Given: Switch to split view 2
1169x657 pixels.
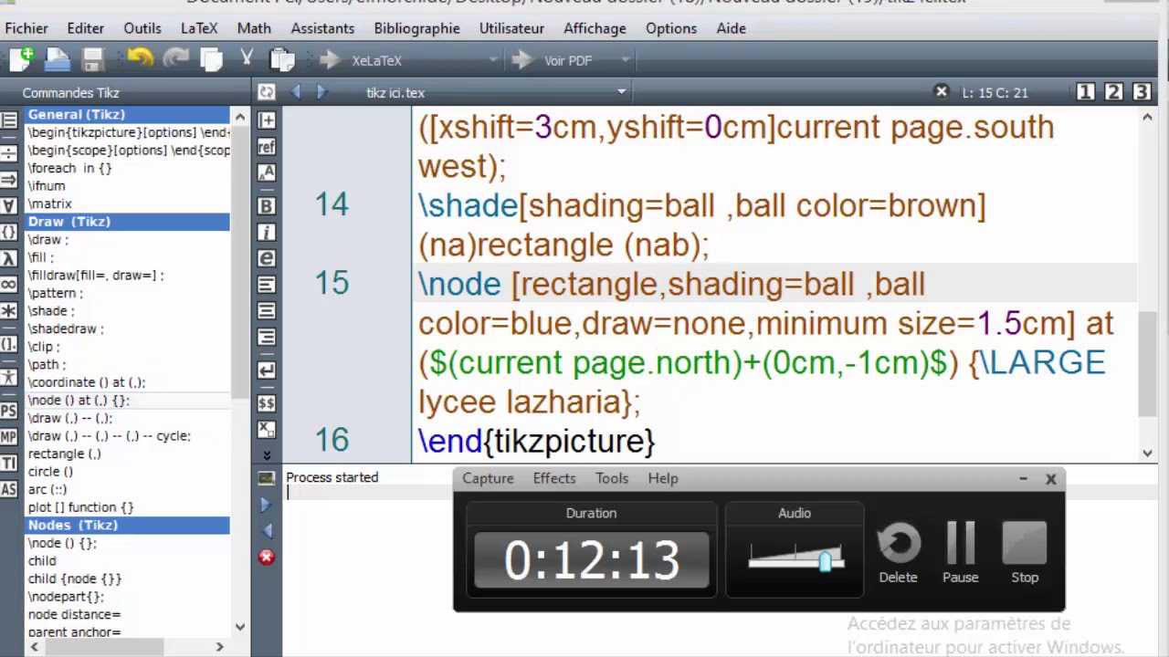Looking at the screenshot, I should 1113,91.
